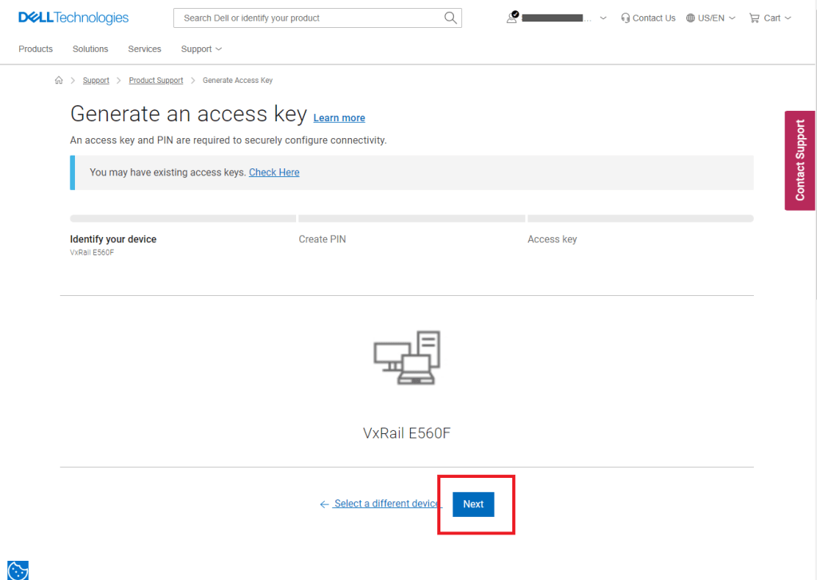Click the user account icon
The height and width of the screenshot is (580, 817).
point(512,18)
